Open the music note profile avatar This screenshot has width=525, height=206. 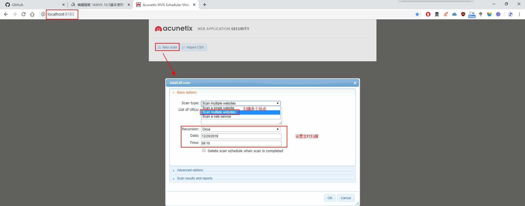511,14
